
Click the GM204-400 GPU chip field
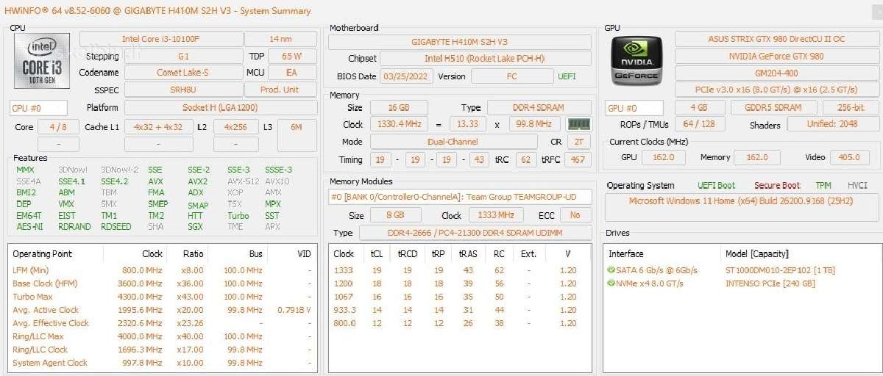click(776, 73)
